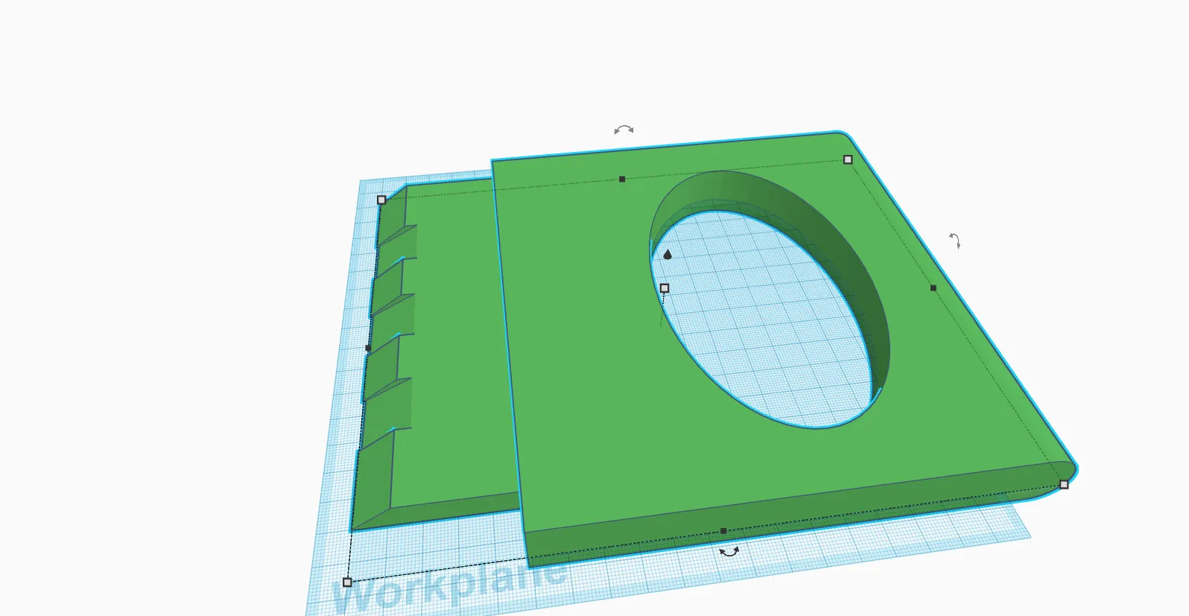Click the back edge midpoint black handle

pyautogui.click(x=622, y=179)
